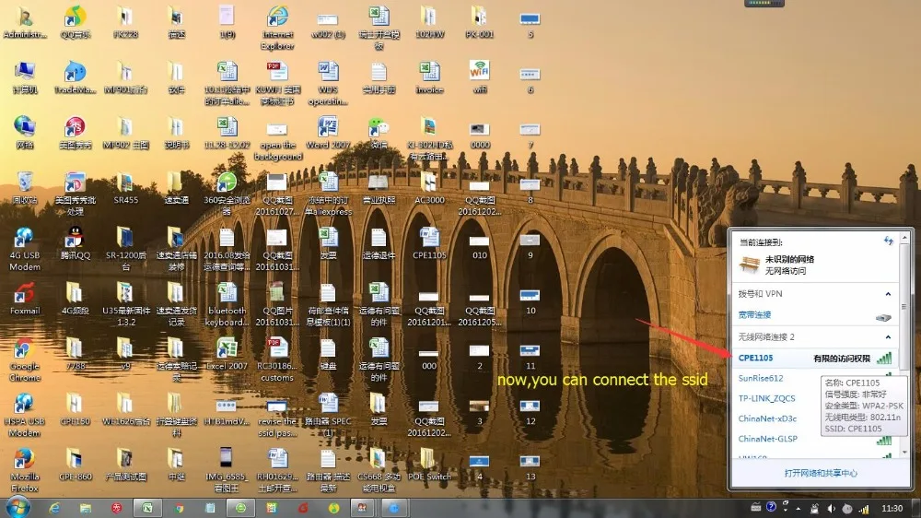Open the 7788 folder icon
Screen dimensions: 921x518
tap(76, 354)
